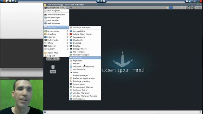Open Settings Manager at the submenu top

pyautogui.click(x=85, y=27)
